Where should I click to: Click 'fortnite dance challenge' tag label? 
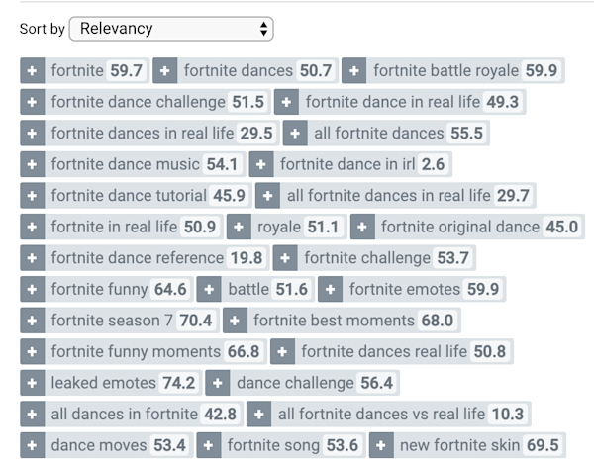coord(139,102)
